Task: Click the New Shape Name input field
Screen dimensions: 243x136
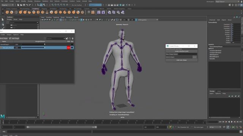Action: coord(188,54)
